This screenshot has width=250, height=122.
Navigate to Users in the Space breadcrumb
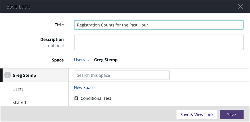79,60
